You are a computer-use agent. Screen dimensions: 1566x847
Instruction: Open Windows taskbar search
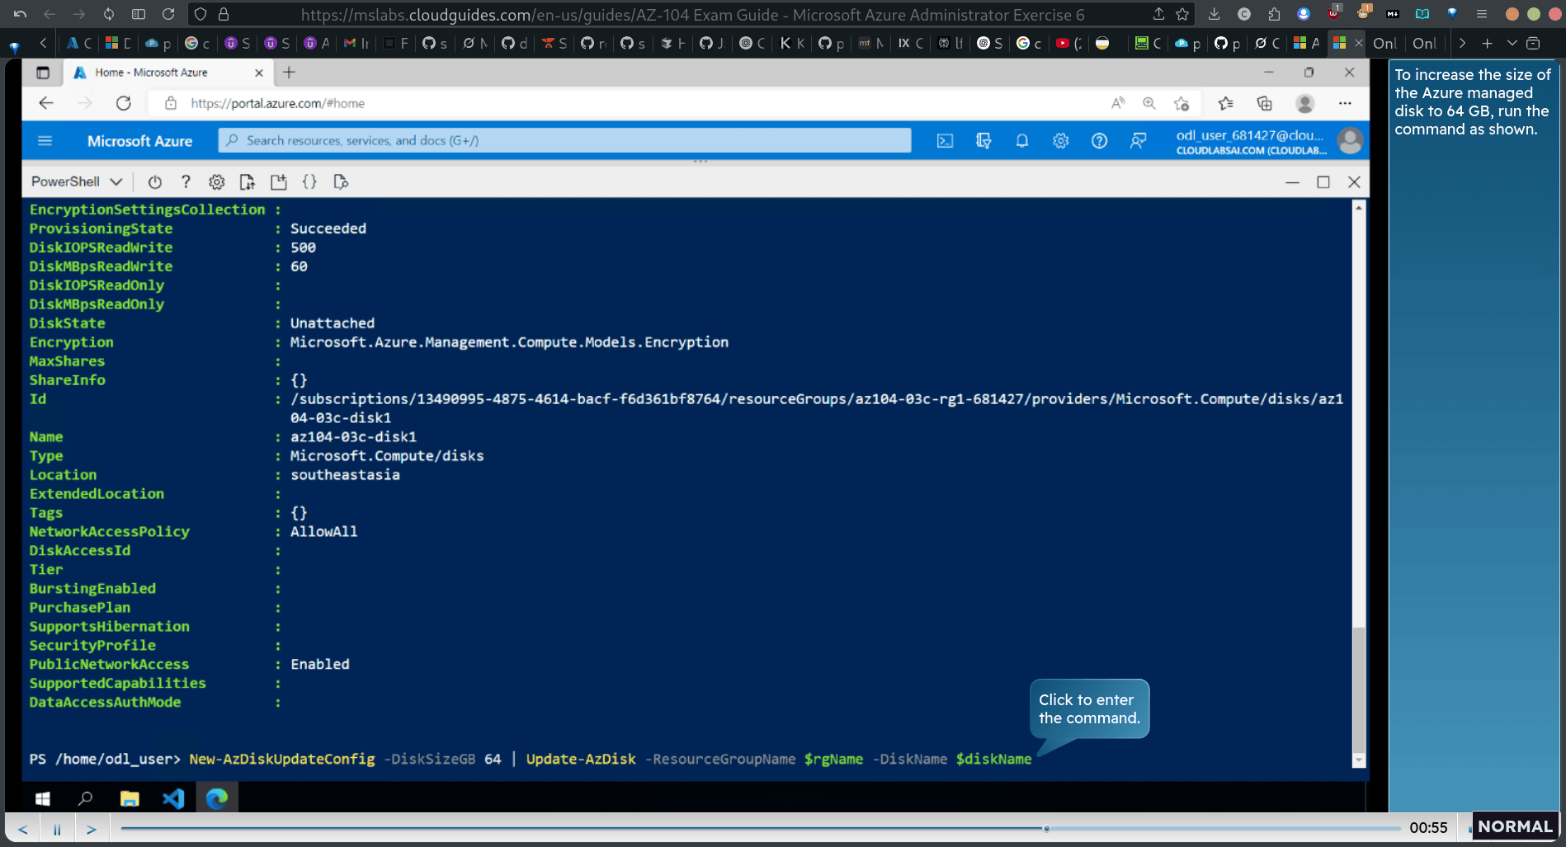point(85,798)
